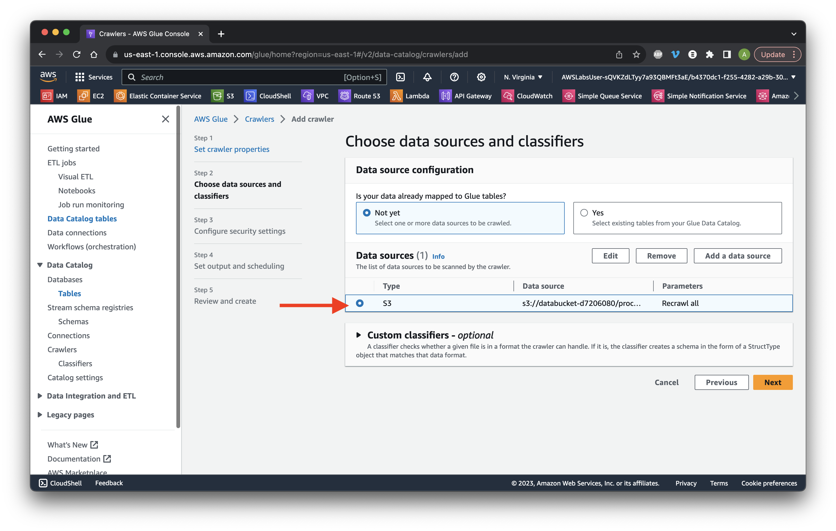Viewport: 836px width, 531px height.
Task: Click the sidebar vertical scrollbar
Action: [179, 267]
